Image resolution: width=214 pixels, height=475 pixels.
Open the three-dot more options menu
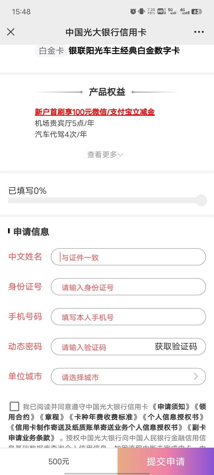click(x=199, y=32)
